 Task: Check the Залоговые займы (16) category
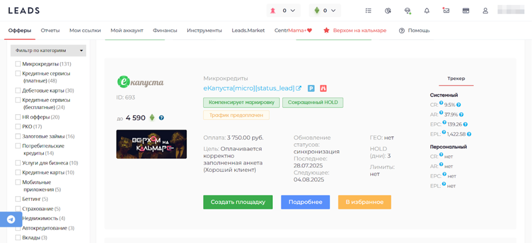18,136
